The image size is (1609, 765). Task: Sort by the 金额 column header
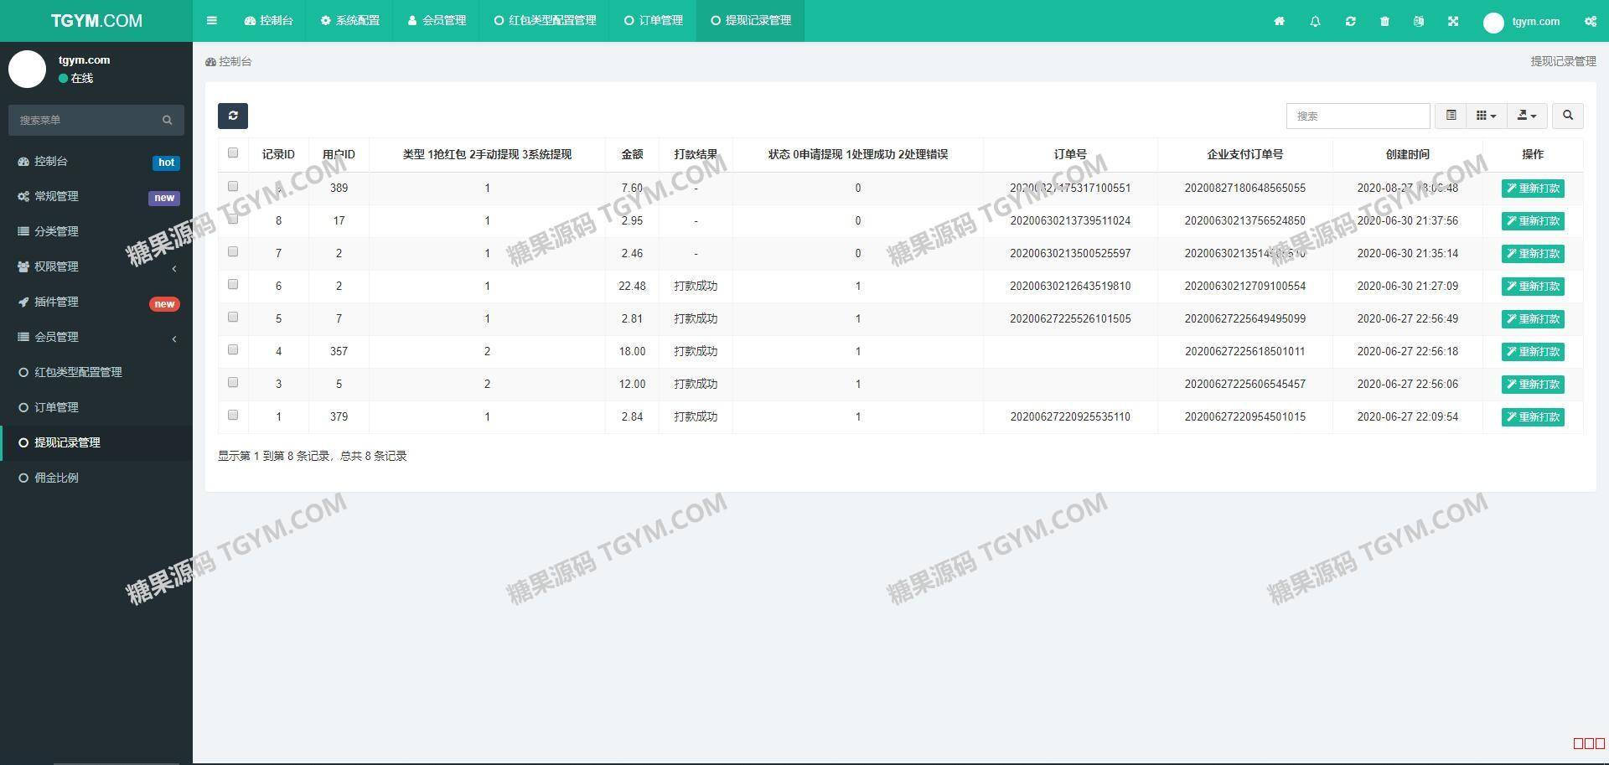coord(632,154)
